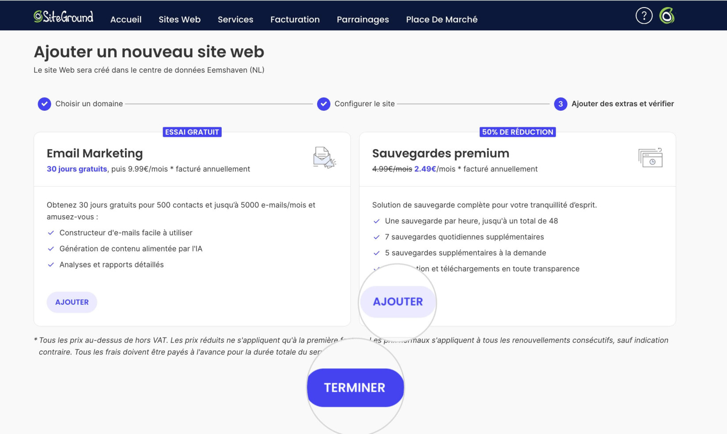
Task: Open the green account profile icon
Action: tap(667, 16)
